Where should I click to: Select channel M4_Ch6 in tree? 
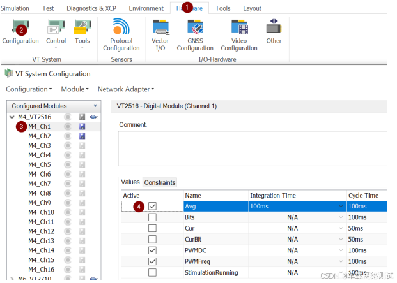click(40, 174)
